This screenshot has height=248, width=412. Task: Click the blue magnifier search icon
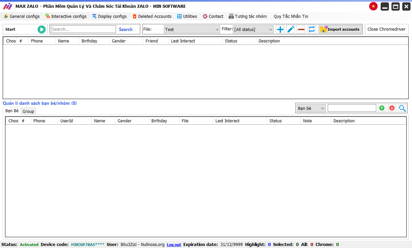402,108
